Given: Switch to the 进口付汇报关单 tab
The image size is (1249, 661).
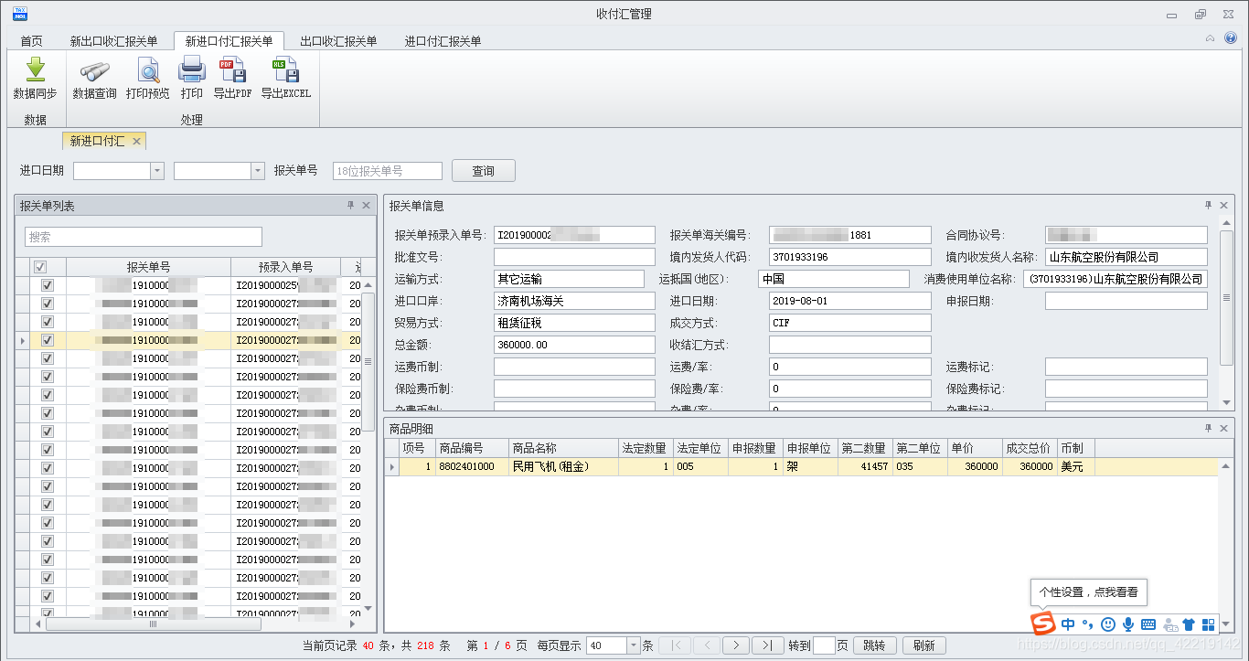Looking at the screenshot, I should click(443, 41).
